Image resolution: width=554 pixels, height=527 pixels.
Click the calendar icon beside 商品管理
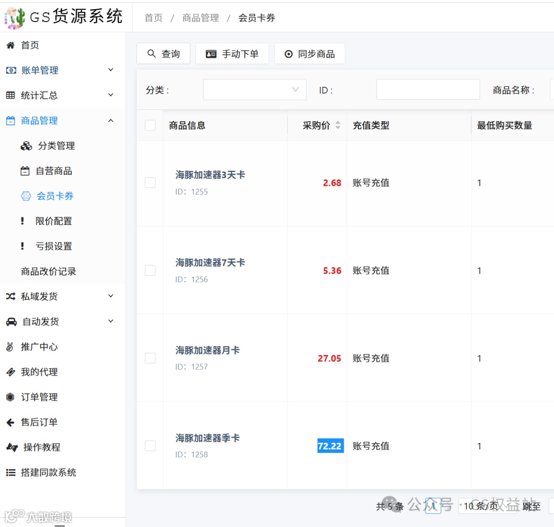point(11,121)
